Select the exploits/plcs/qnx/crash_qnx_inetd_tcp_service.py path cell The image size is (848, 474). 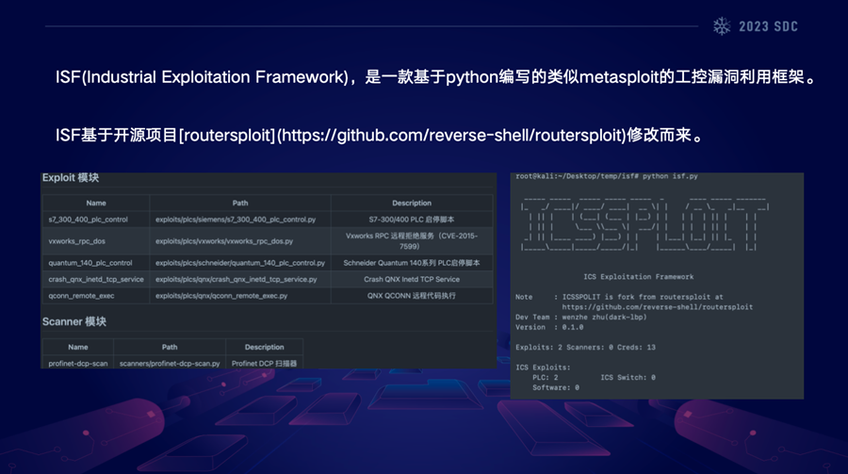point(240,279)
